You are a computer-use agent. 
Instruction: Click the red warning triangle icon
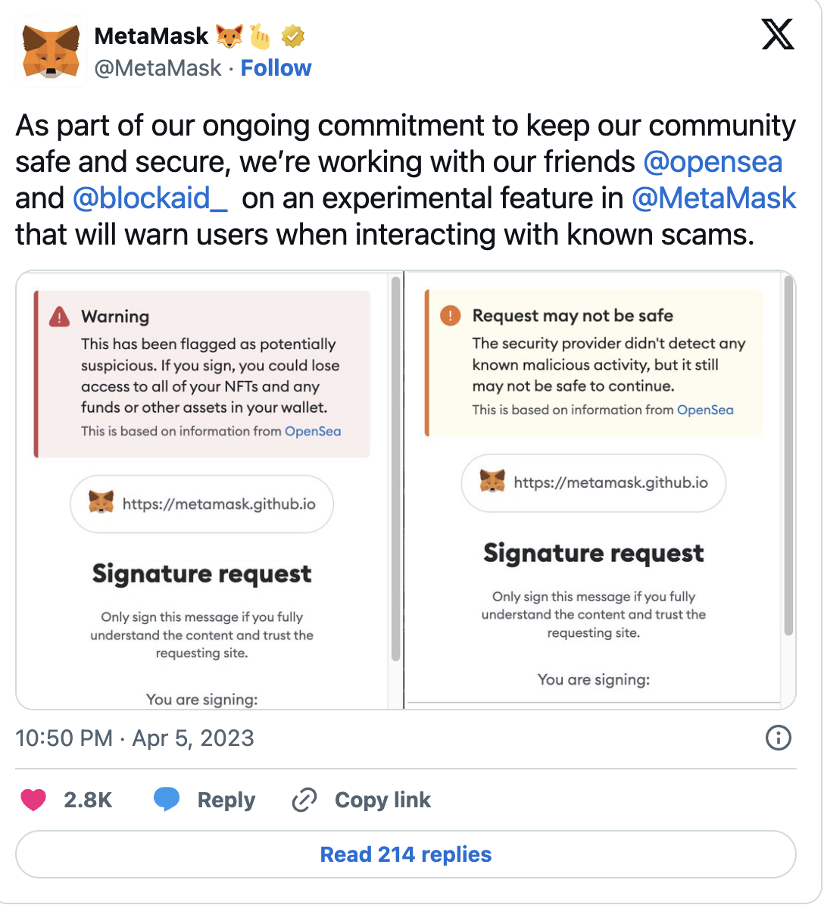tap(59, 317)
